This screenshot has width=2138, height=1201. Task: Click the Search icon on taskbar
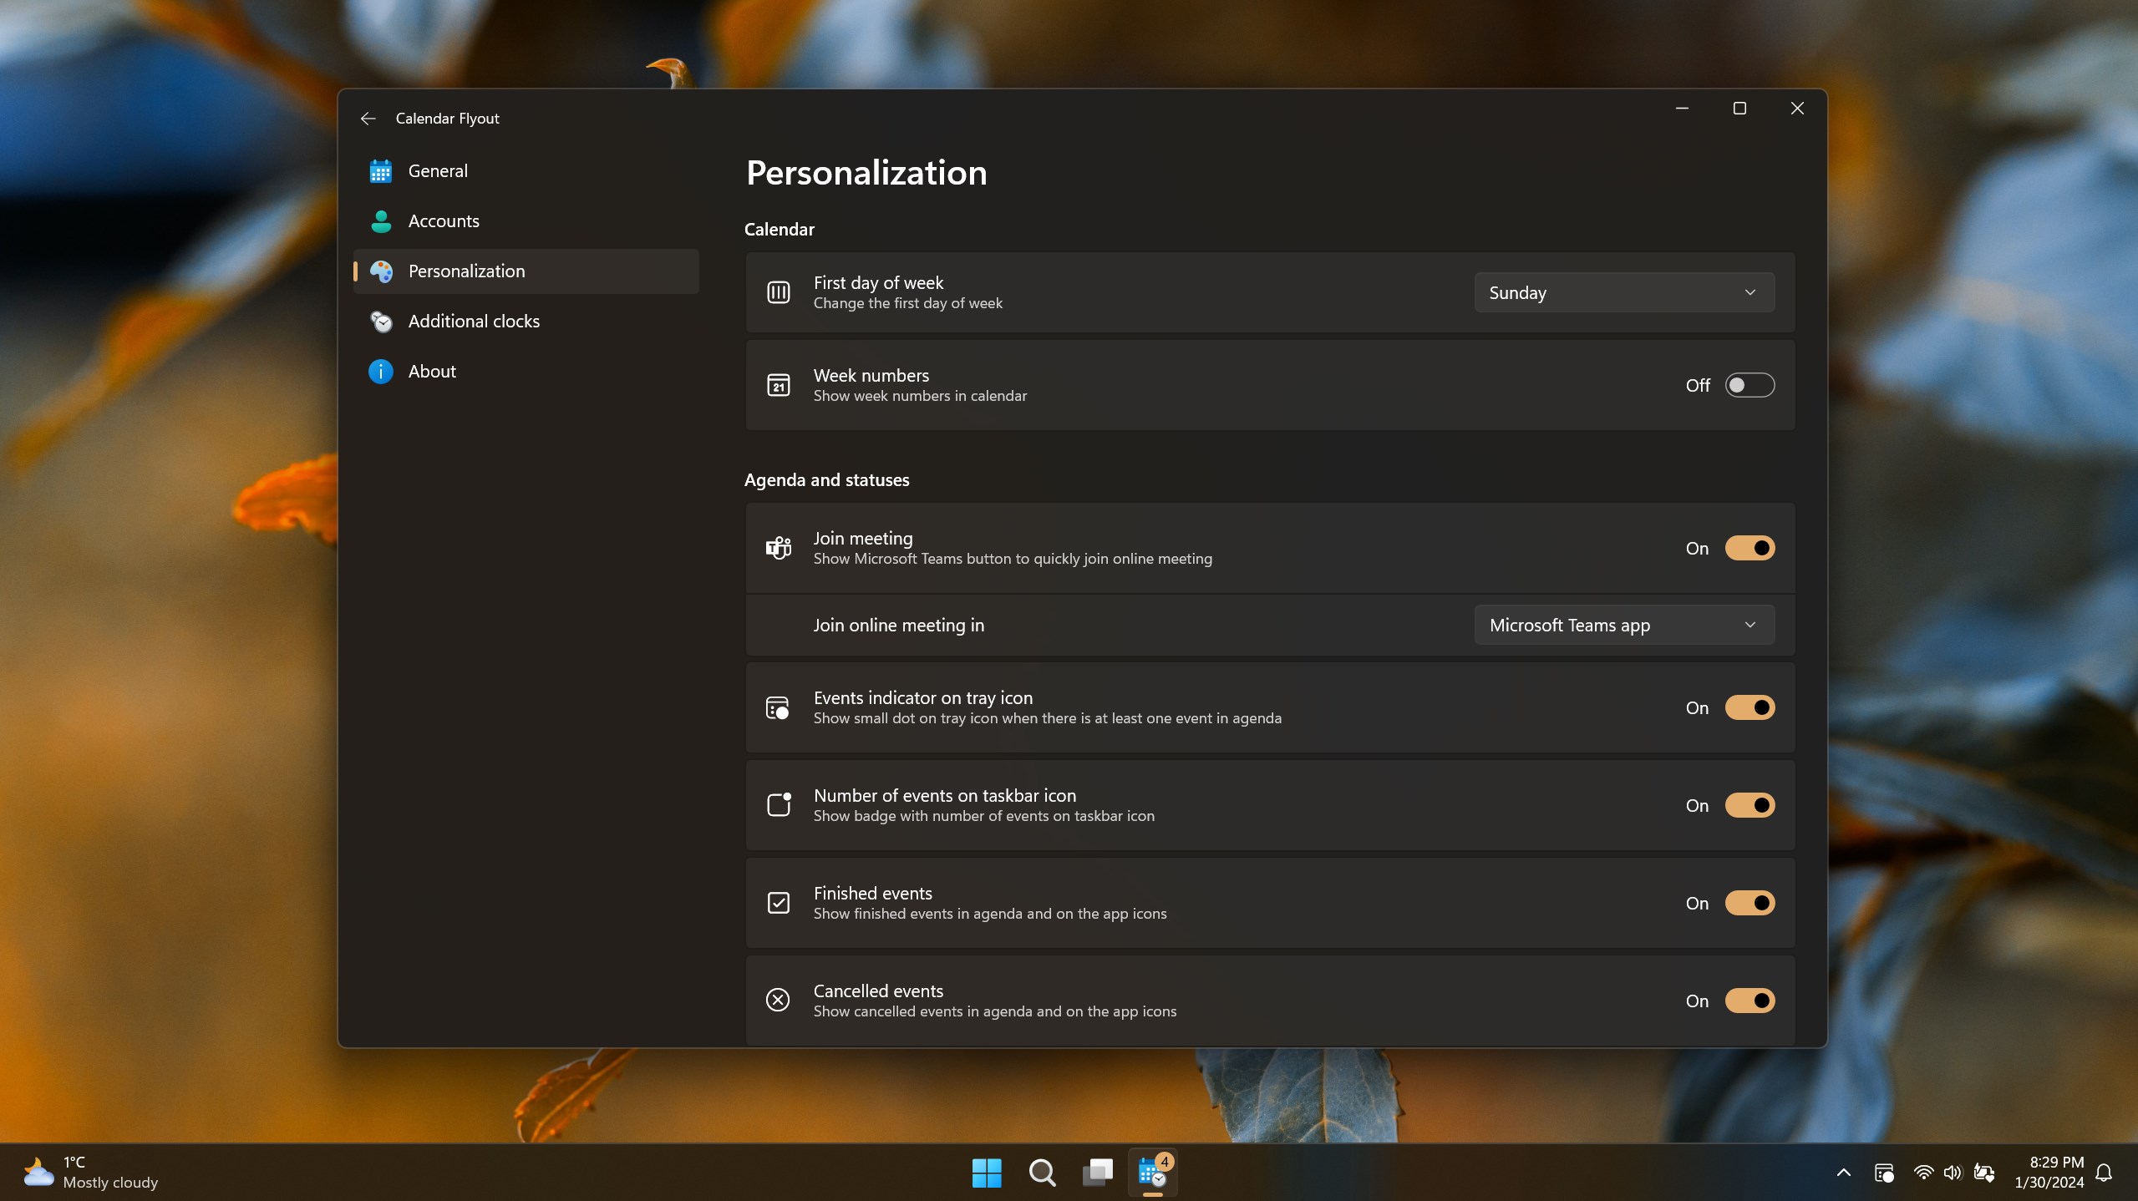1041,1173
